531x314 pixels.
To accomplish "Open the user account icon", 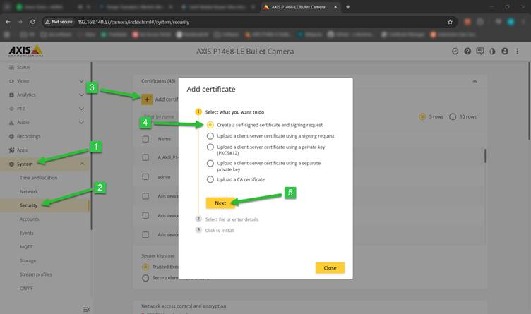I will (505, 51).
